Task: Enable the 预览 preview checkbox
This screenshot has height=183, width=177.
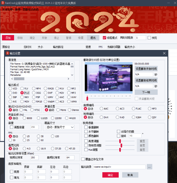Action: (x=149, y=38)
